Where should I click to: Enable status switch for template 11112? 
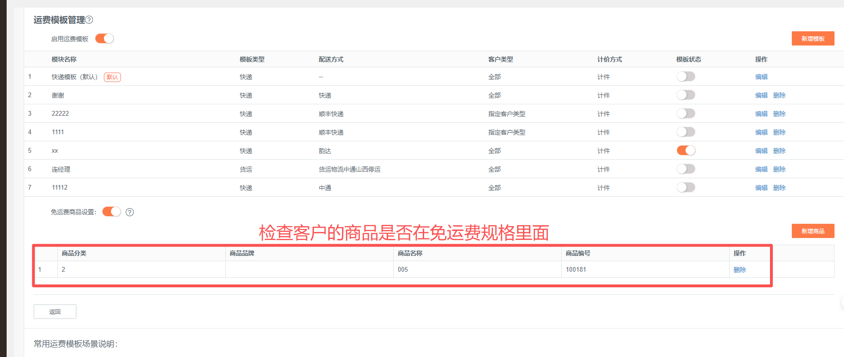click(x=686, y=187)
